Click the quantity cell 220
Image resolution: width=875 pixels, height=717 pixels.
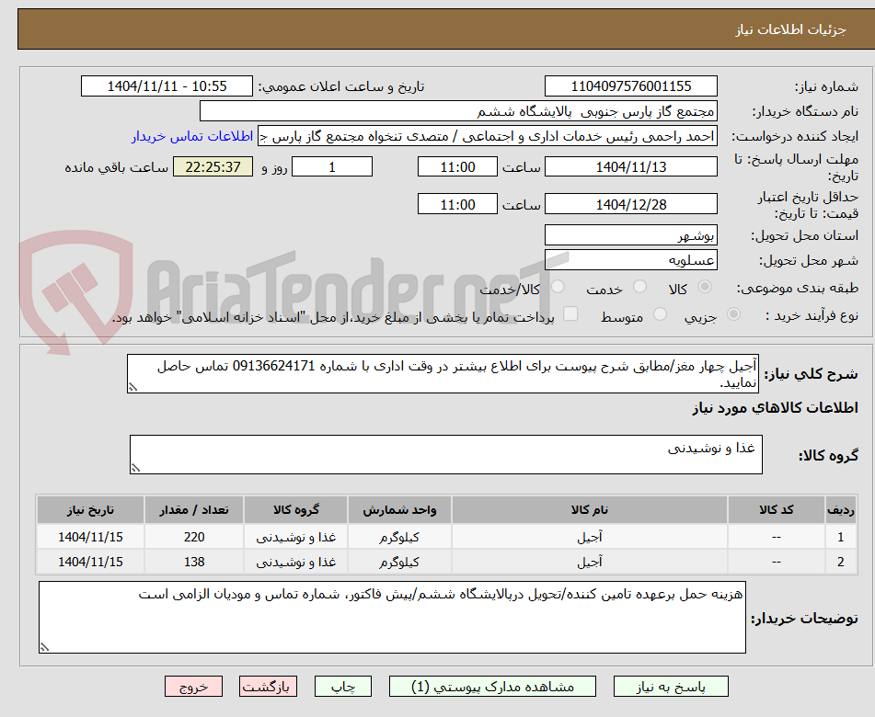pos(194,537)
